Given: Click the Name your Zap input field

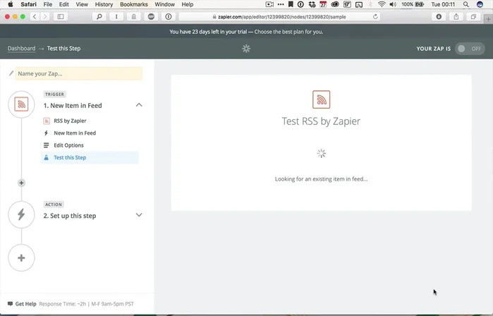Looking at the screenshot, I should [x=78, y=73].
